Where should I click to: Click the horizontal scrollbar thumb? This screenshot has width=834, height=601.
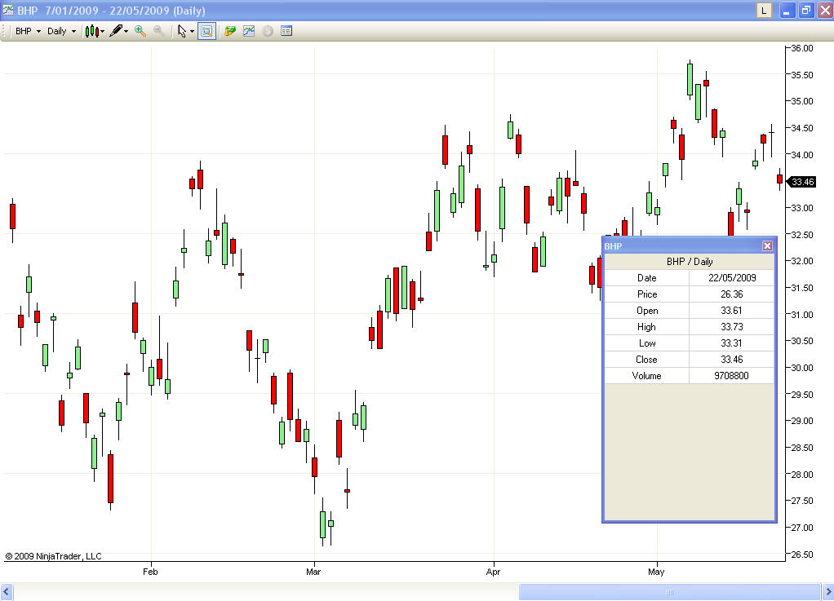pos(670,592)
